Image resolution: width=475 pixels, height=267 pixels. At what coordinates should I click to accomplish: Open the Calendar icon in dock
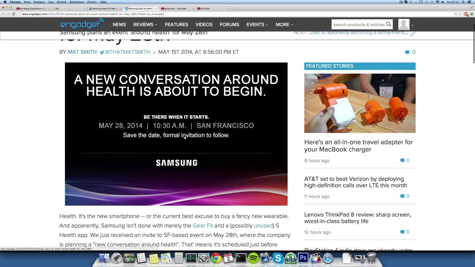point(228,258)
